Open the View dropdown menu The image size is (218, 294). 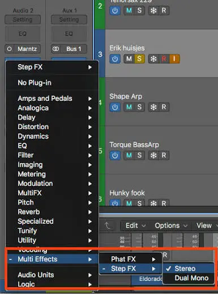pyautogui.click(x=206, y=225)
